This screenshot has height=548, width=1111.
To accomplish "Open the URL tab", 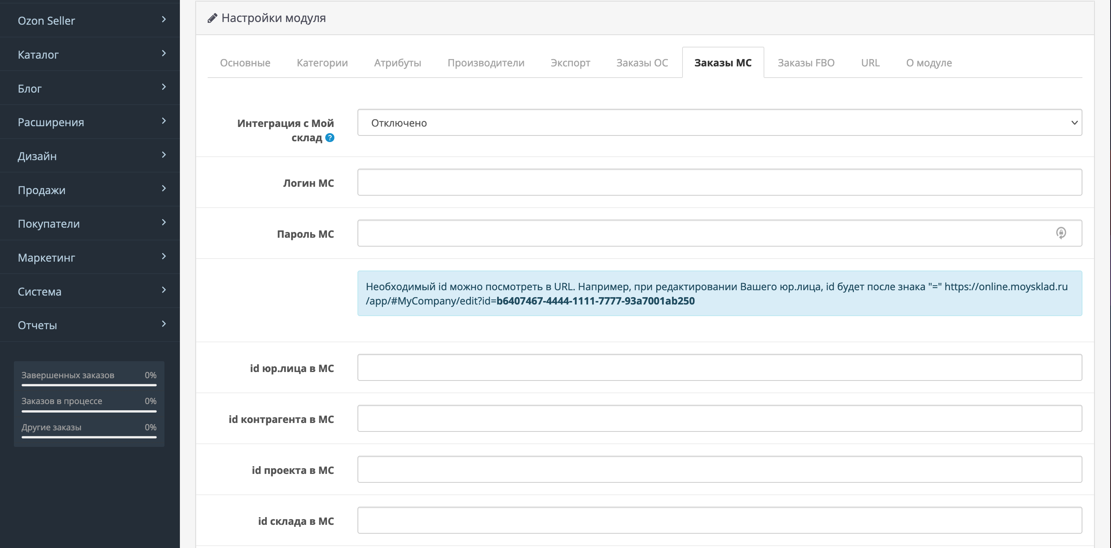I will pos(870,63).
